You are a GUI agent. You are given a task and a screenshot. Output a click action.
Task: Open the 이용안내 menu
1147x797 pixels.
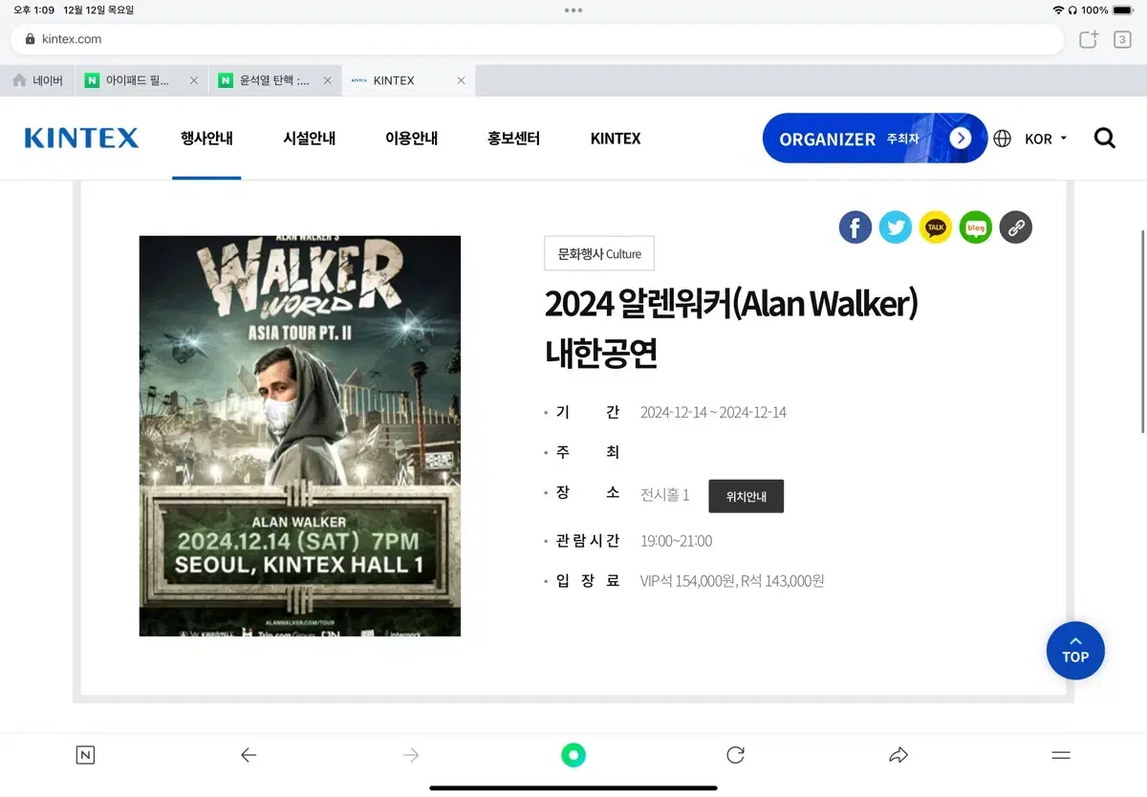[411, 139]
